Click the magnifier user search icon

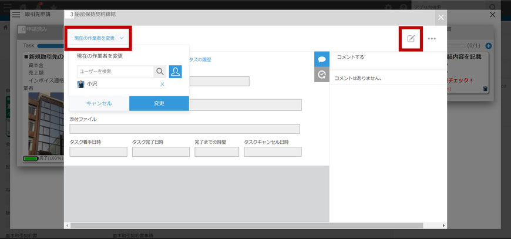pyautogui.click(x=160, y=72)
